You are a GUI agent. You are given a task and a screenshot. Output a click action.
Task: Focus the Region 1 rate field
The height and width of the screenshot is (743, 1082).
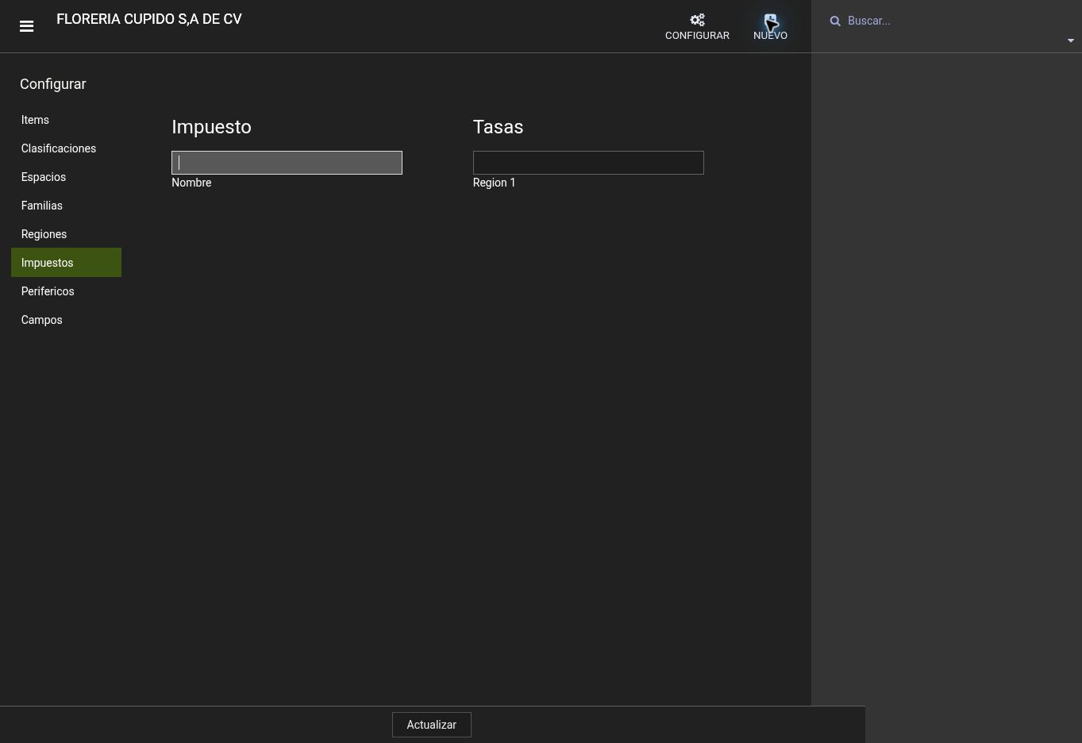pyautogui.click(x=588, y=163)
